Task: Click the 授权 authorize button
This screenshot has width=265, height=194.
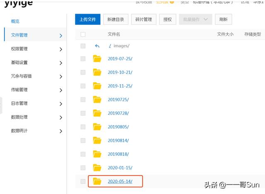Action: coord(168,19)
